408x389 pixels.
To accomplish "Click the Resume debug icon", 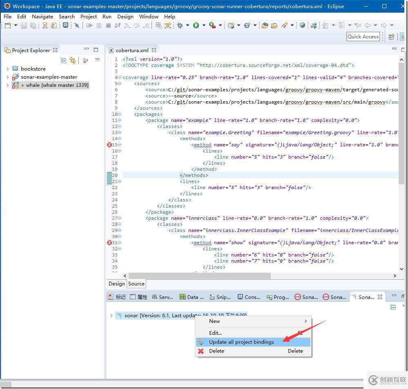I will point(89,25).
